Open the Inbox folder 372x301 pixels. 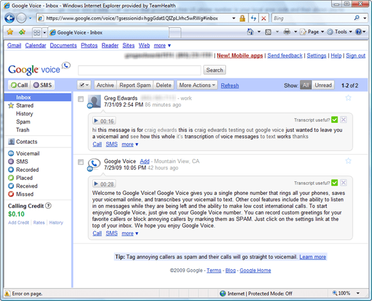[x=38, y=97]
